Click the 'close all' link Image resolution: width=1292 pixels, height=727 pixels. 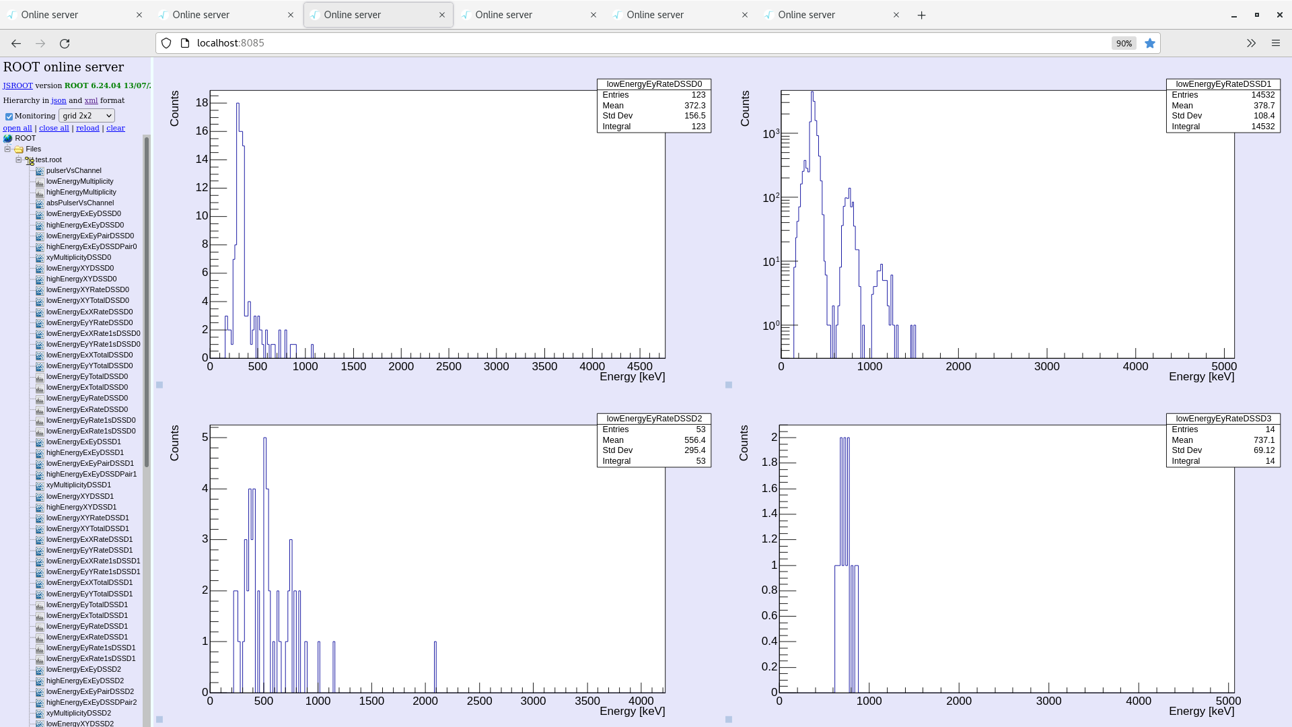point(54,128)
